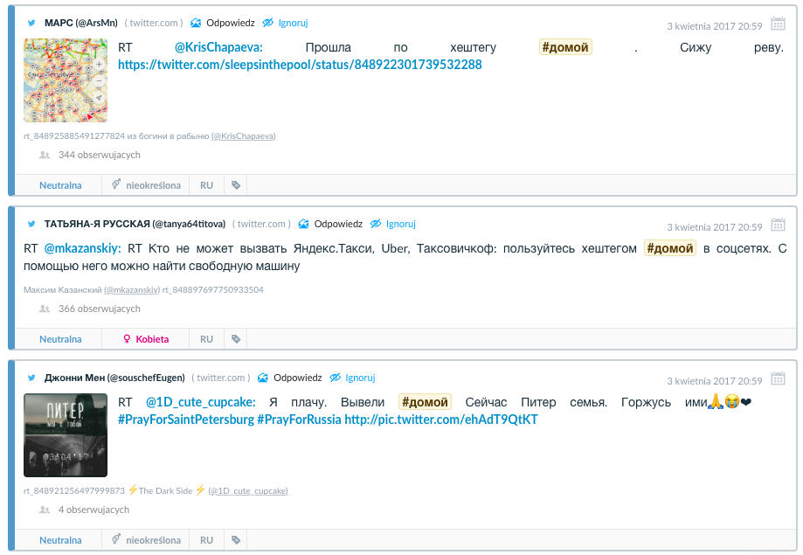Toggle Ignoruj on the ТАТЬЯНА-Я РУССКАЯ post
The image size is (803, 555).
(392, 224)
